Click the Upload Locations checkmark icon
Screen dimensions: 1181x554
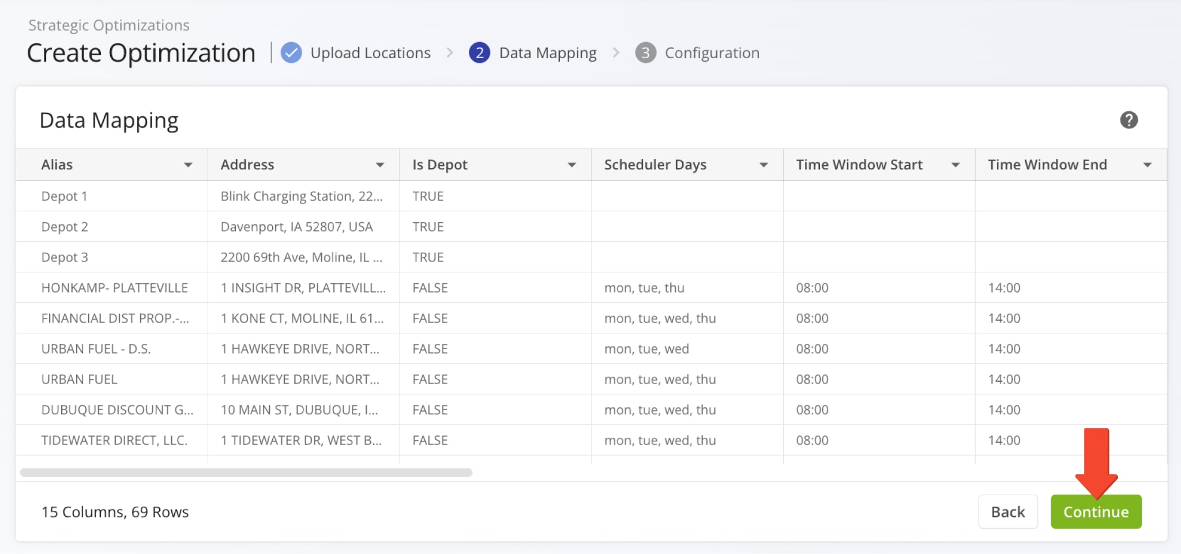[x=291, y=53]
